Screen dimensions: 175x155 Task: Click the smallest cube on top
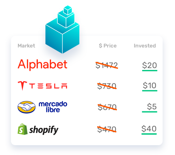[68, 10]
